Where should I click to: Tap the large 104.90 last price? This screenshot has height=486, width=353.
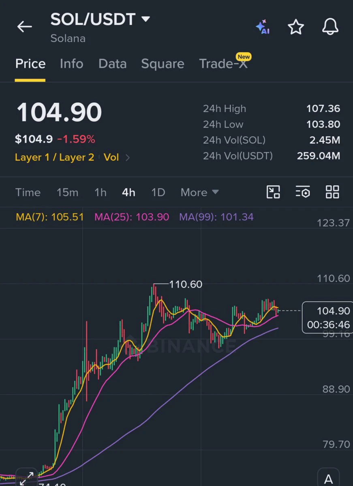pyautogui.click(x=59, y=112)
